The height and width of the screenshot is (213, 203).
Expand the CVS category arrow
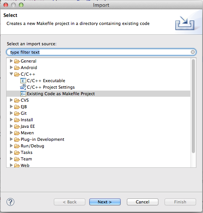coord(12,100)
